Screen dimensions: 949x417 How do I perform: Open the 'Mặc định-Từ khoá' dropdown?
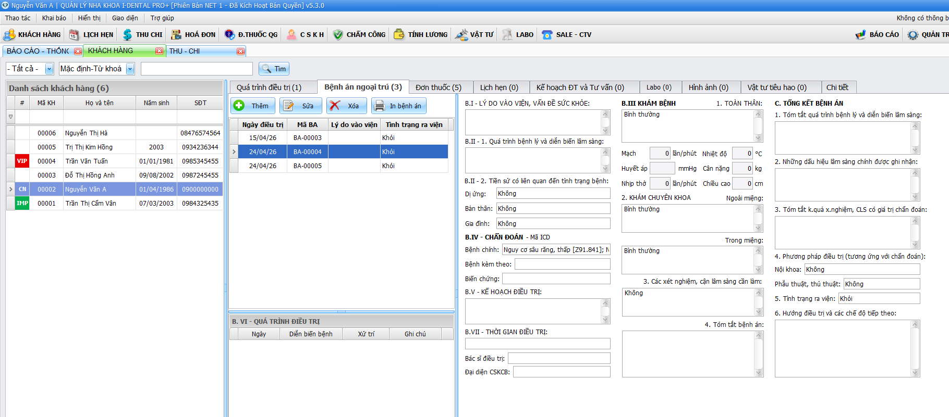tap(130, 69)
